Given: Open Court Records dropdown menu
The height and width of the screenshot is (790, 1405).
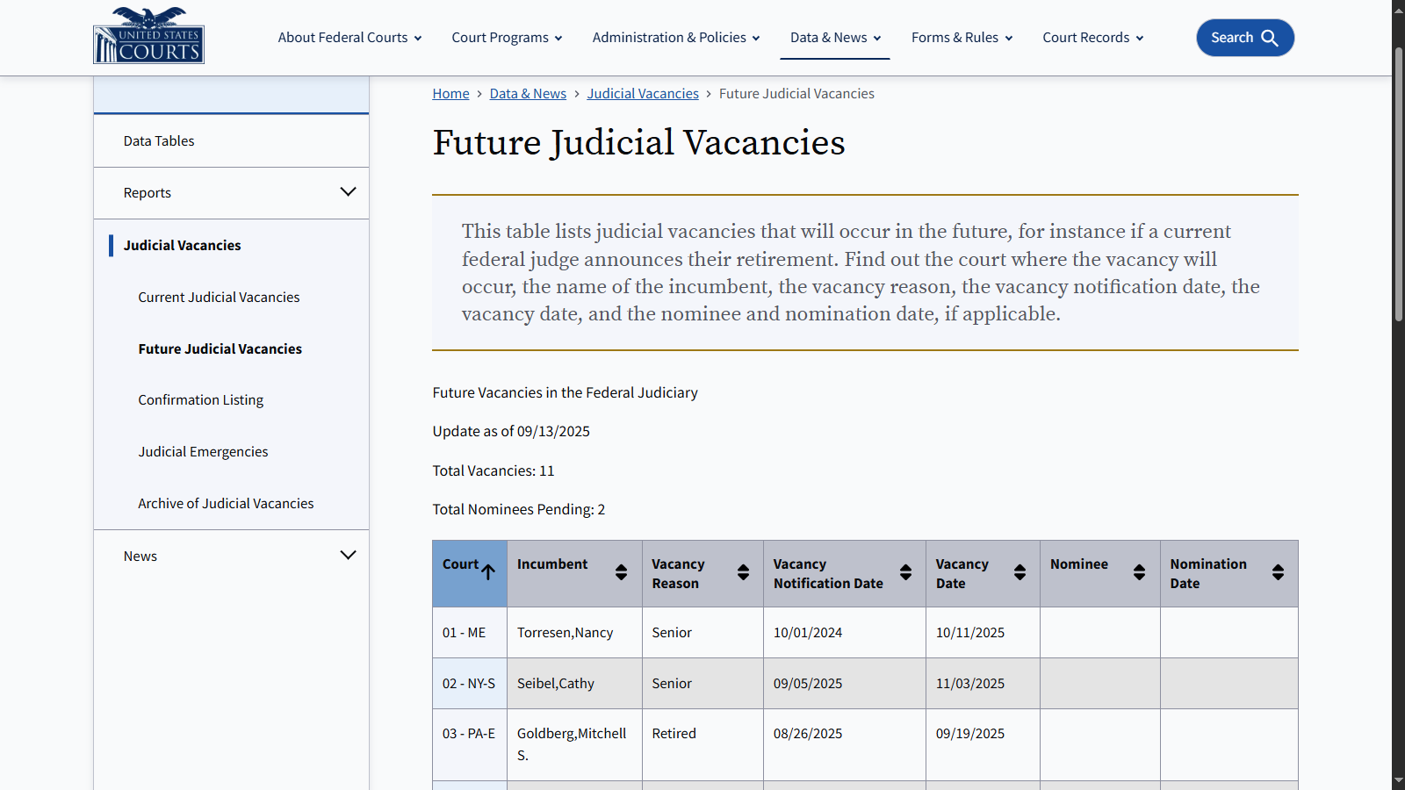Looking at the screenshot, I should click(x=1092, y=38).
